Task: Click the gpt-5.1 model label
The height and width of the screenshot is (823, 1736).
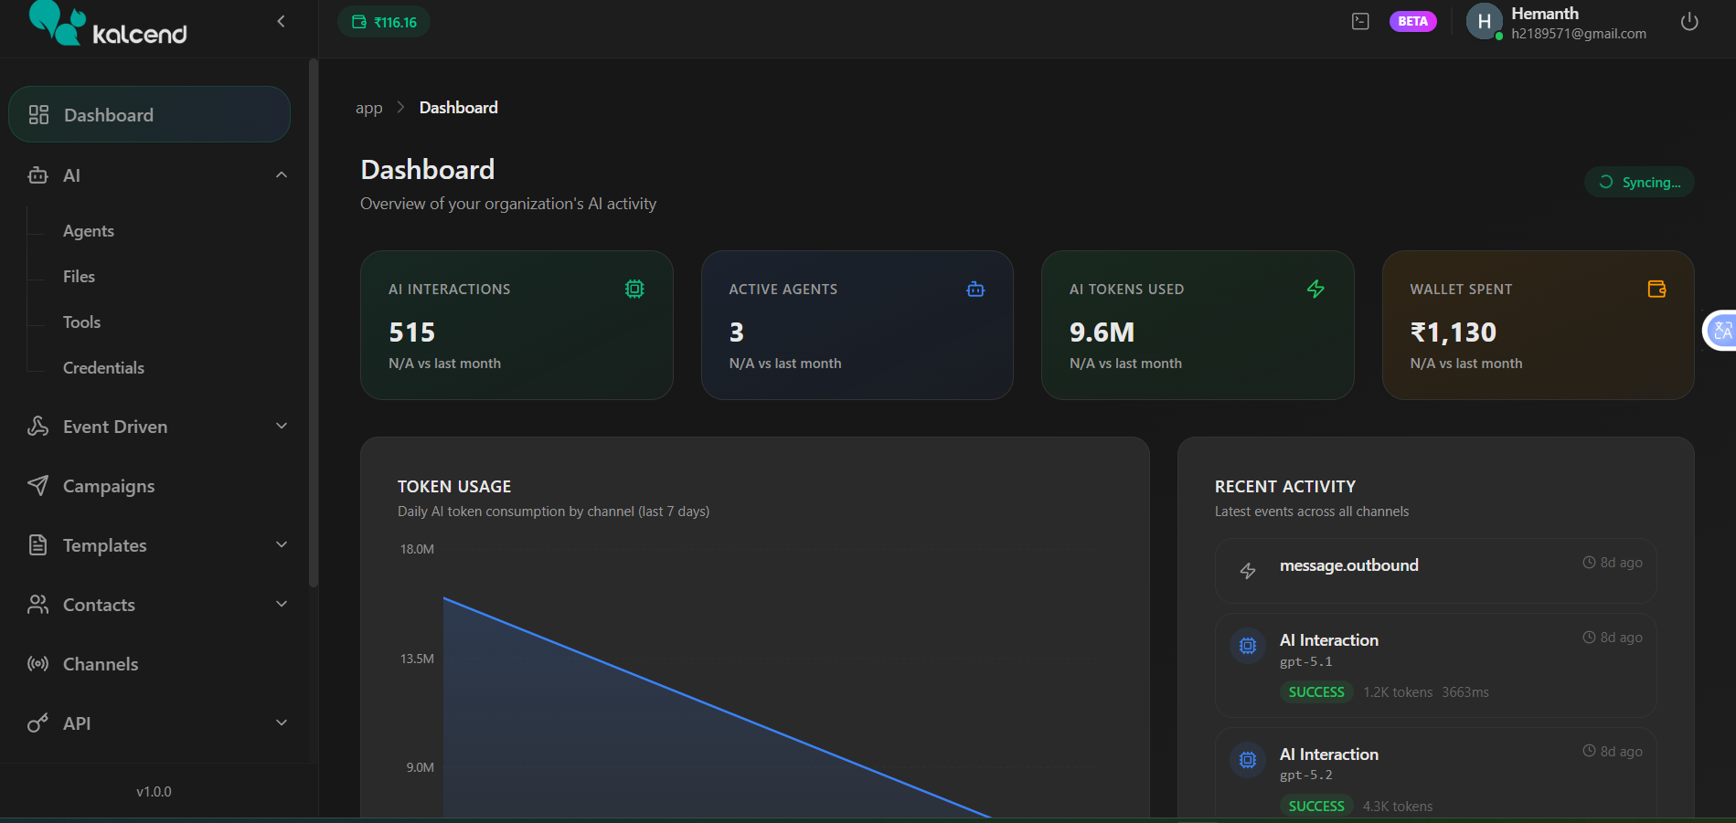Action: (x=1305, y=662)
